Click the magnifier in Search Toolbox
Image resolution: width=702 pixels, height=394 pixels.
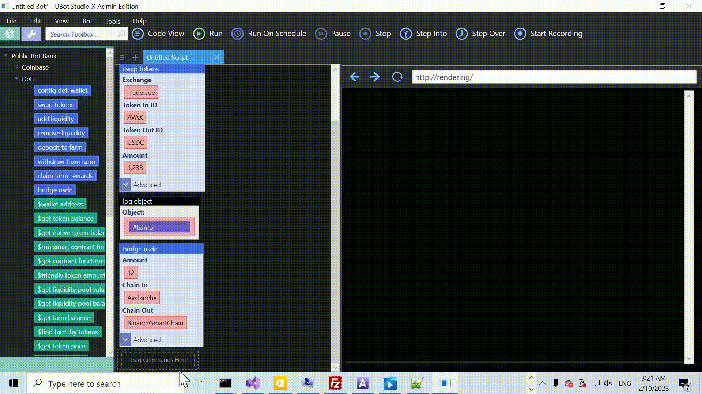[121, 34]
